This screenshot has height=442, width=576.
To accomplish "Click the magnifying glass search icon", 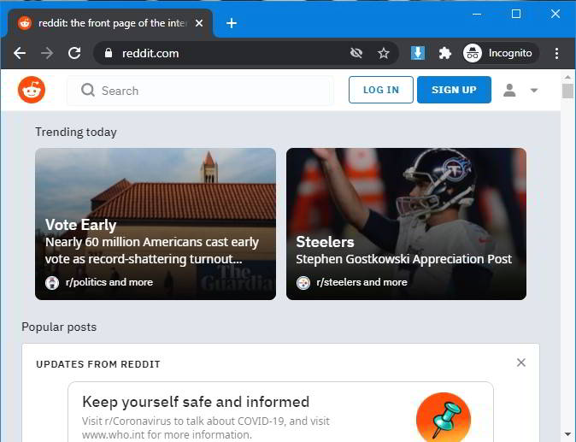I will pyautogui.click(x=88, y=90).
